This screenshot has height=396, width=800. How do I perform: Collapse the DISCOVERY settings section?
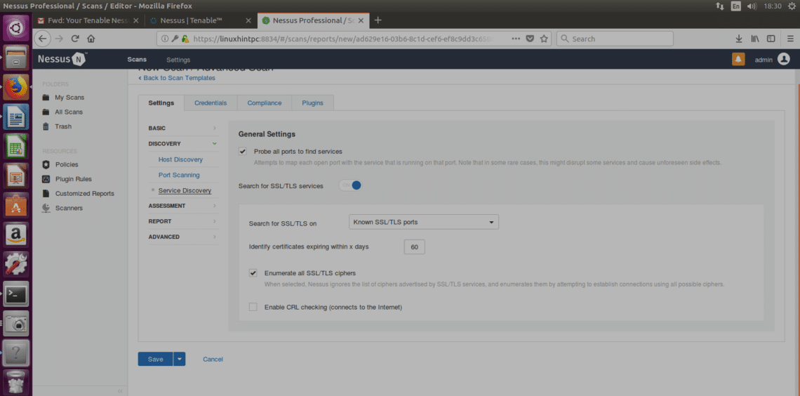coord(183,144)
